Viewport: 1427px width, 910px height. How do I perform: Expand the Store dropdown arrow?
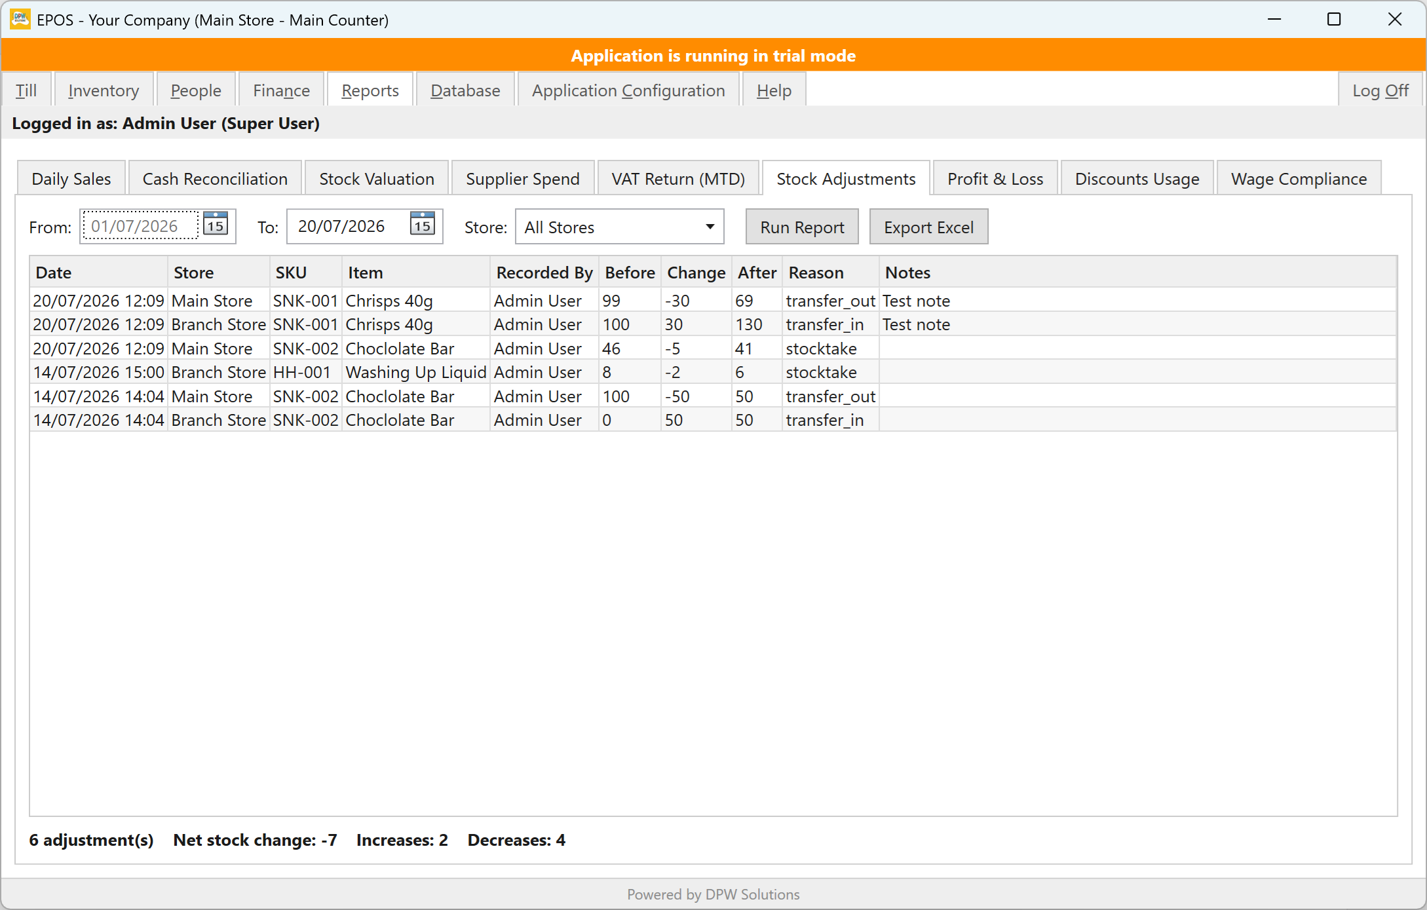[x=710, y=227]
